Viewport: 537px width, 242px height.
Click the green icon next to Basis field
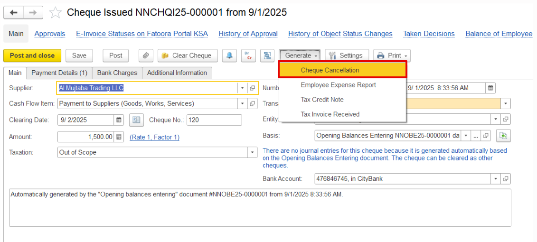pyautogui.click(x=503, y=136)
